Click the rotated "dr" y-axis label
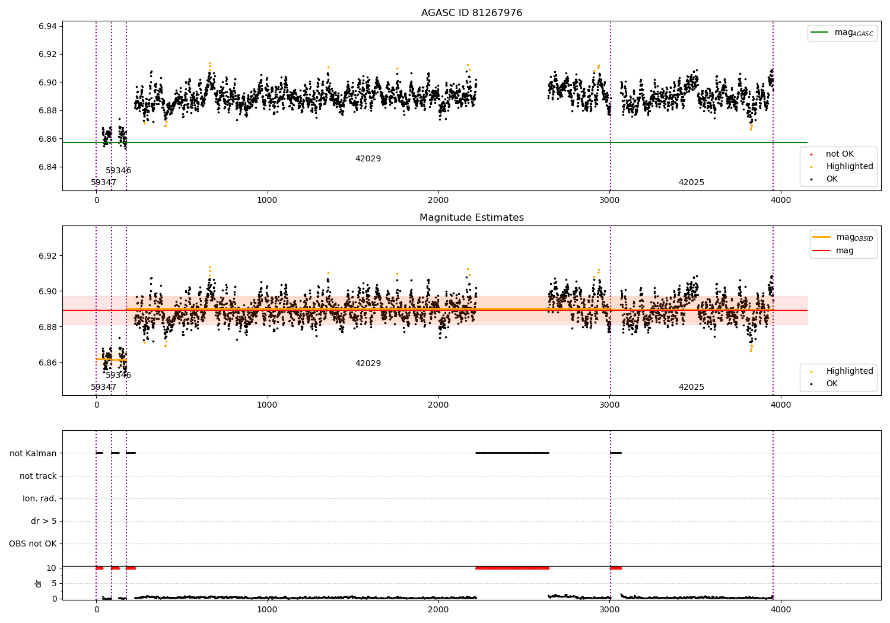 pyautogui.click(x=39, y=583)
